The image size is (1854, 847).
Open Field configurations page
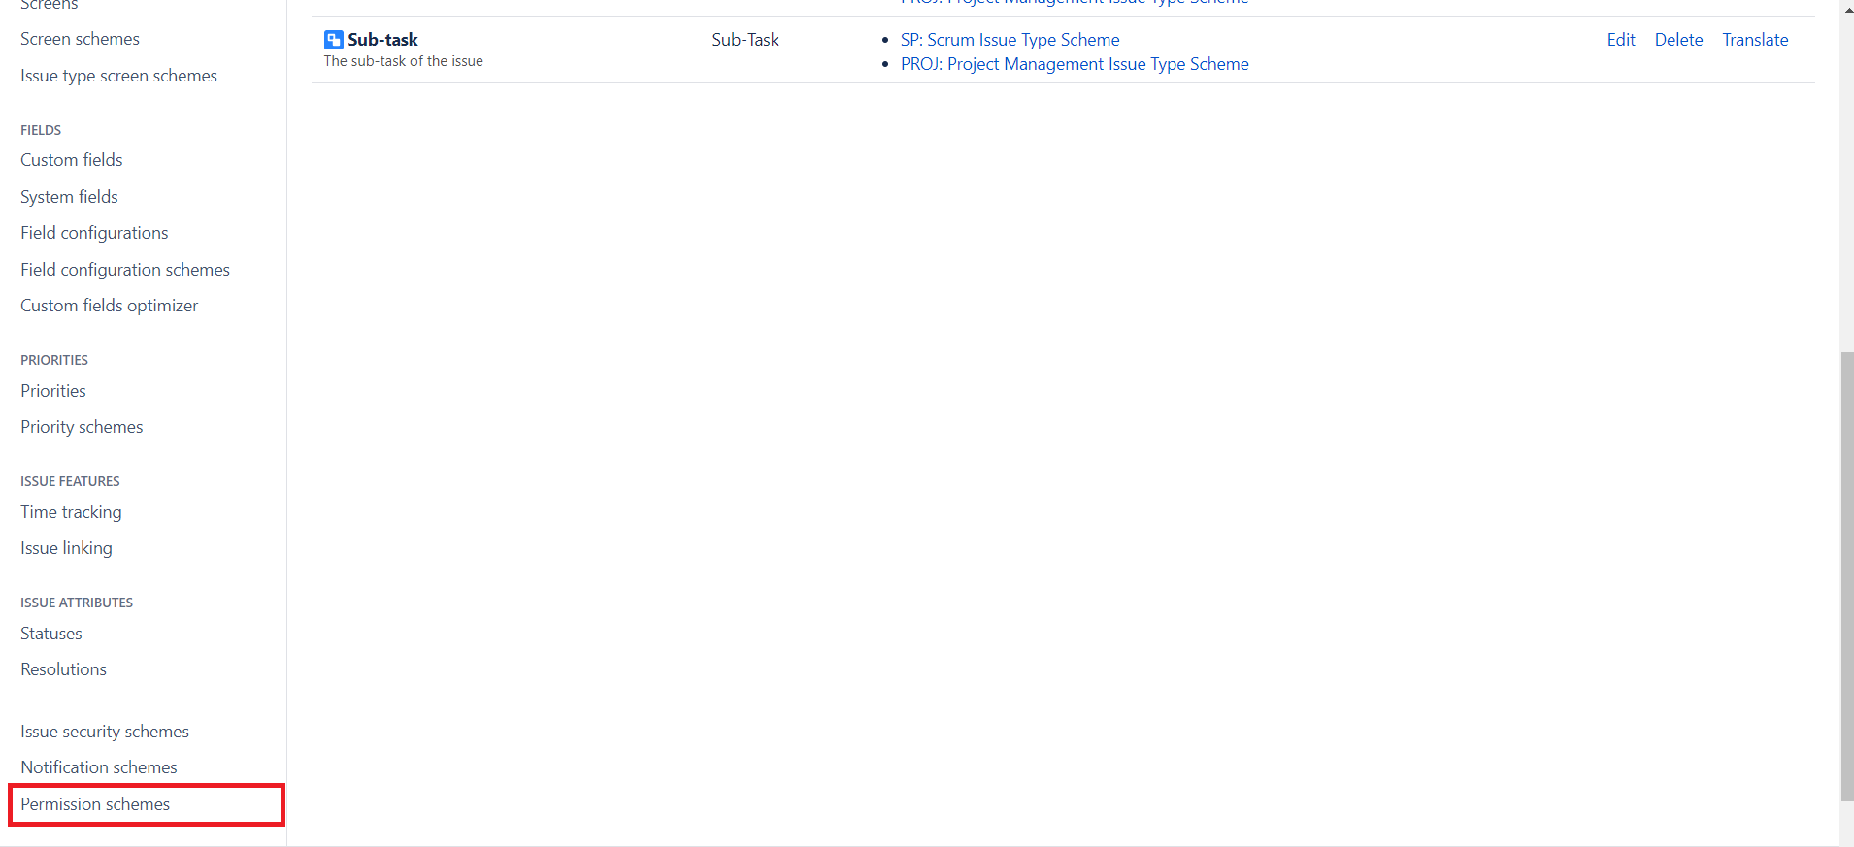coord(94,233)
